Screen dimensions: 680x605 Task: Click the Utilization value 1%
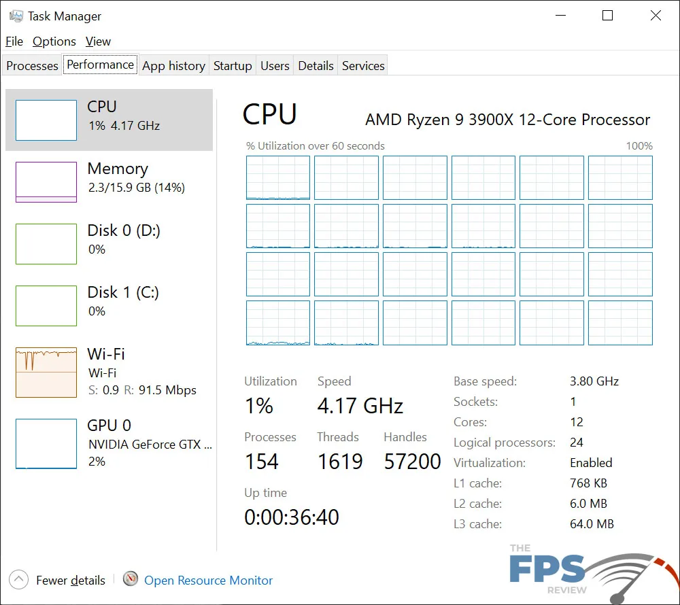[x=259, y=406]
